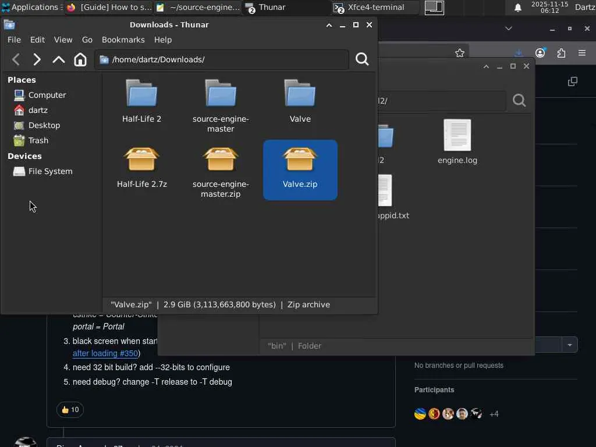This screenshot has width=596, height=447.
Task: Click thumbs up reaction with 10
Action: tap(70, 410)
